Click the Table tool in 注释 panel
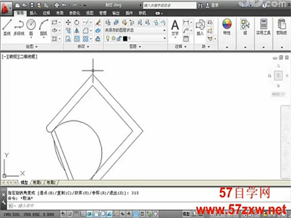 [186, 39]
